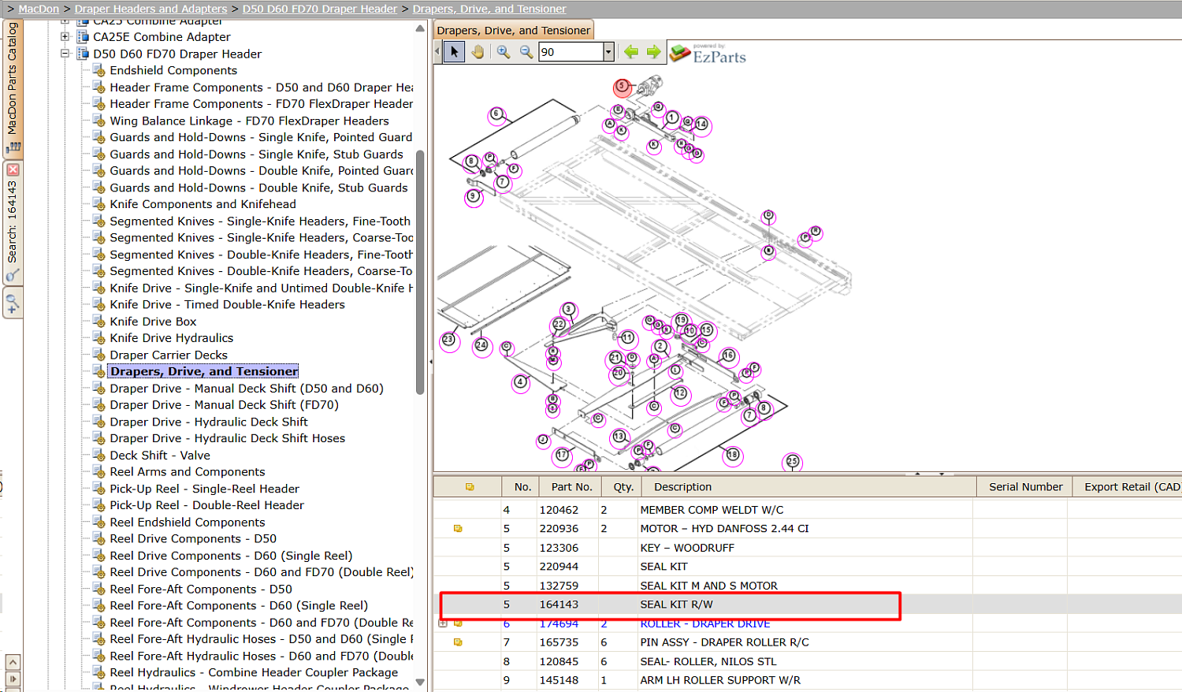Select the ARM LH ROLLER SUPPORT W/R row
Image resolution: width=1182 pixels, height=692 pixels.
pyautogui.click(x=808, y=680)
